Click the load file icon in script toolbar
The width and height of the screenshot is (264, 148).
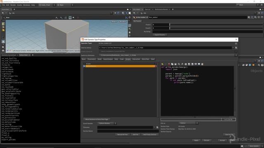pyautogui.click(x=189, y=64)
